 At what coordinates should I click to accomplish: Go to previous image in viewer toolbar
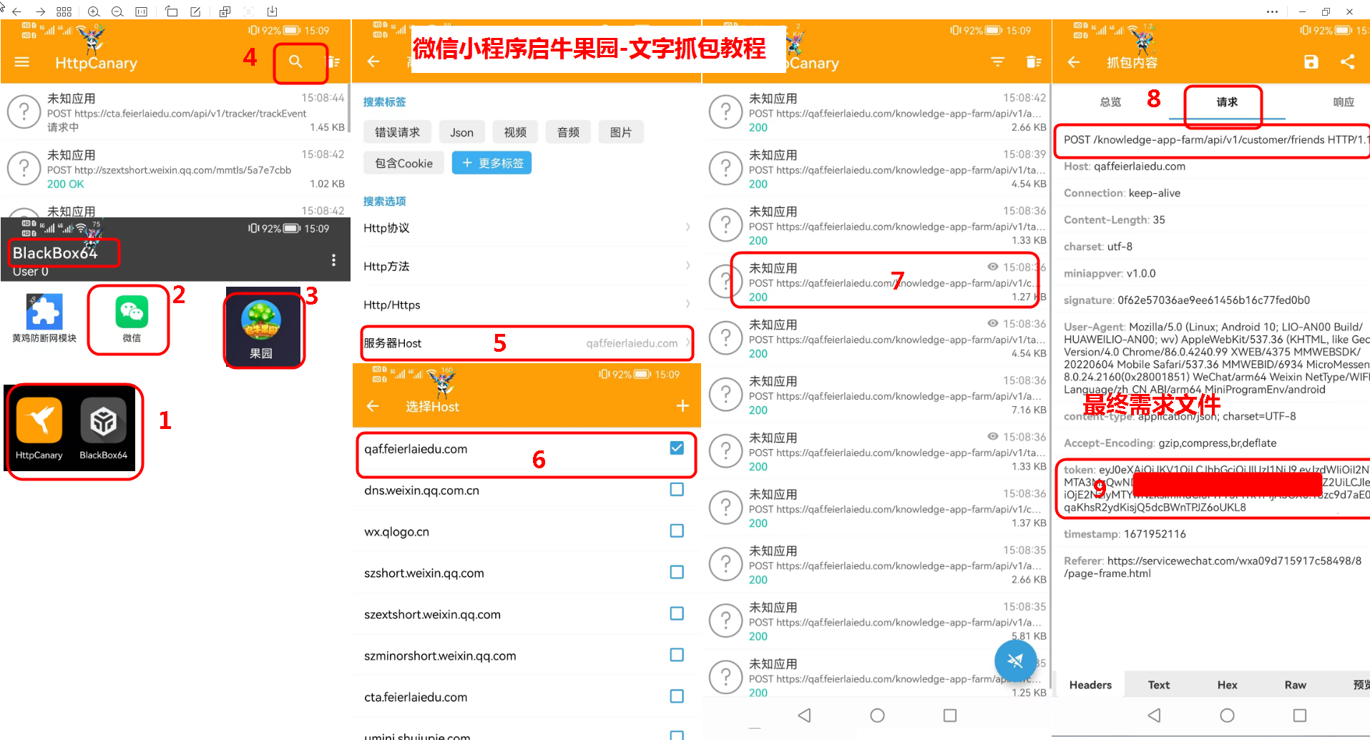coord(17,11)
